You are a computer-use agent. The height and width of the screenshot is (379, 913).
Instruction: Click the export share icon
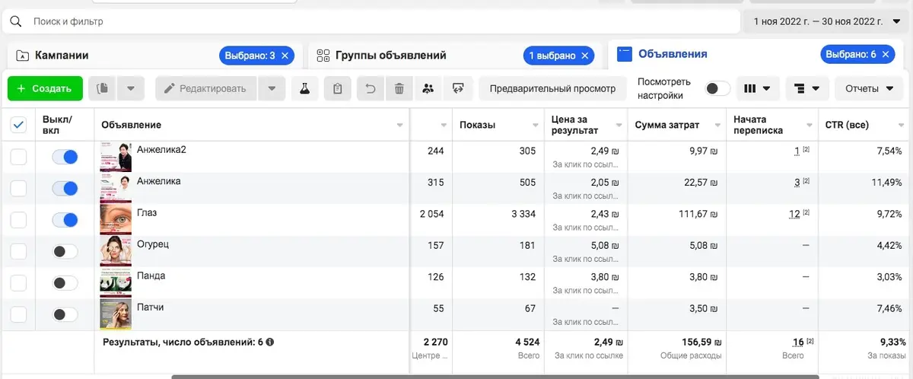(x=457, y=88)
